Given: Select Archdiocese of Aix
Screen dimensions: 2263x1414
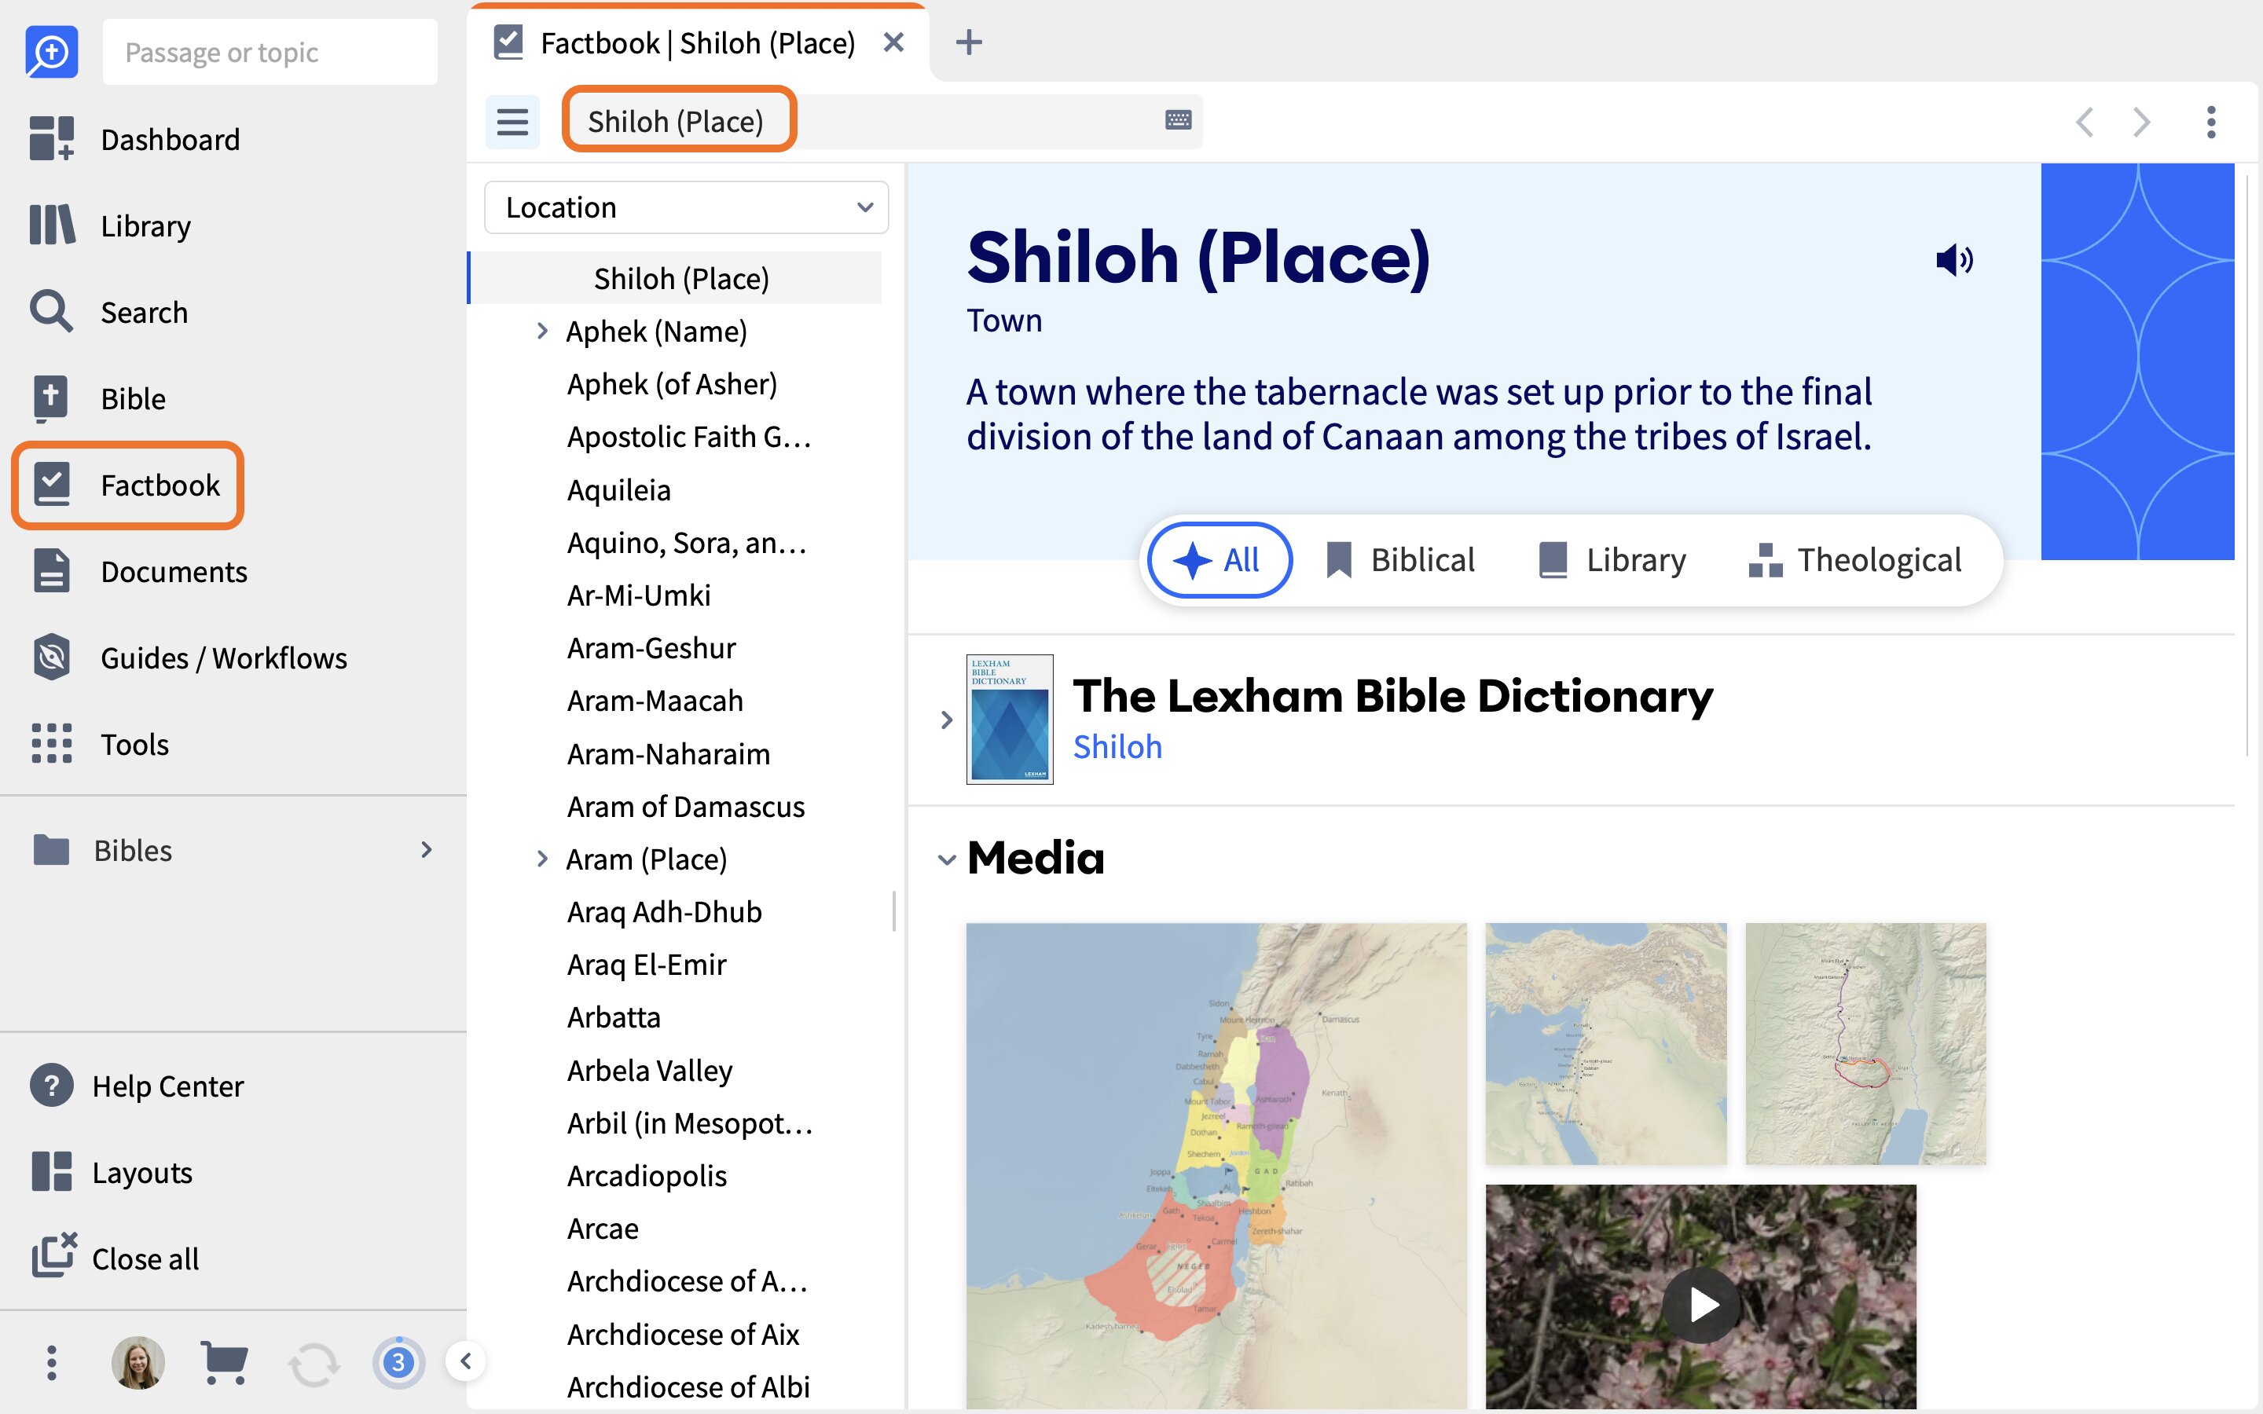Looking at the screenshot, I should point(683,1334).
